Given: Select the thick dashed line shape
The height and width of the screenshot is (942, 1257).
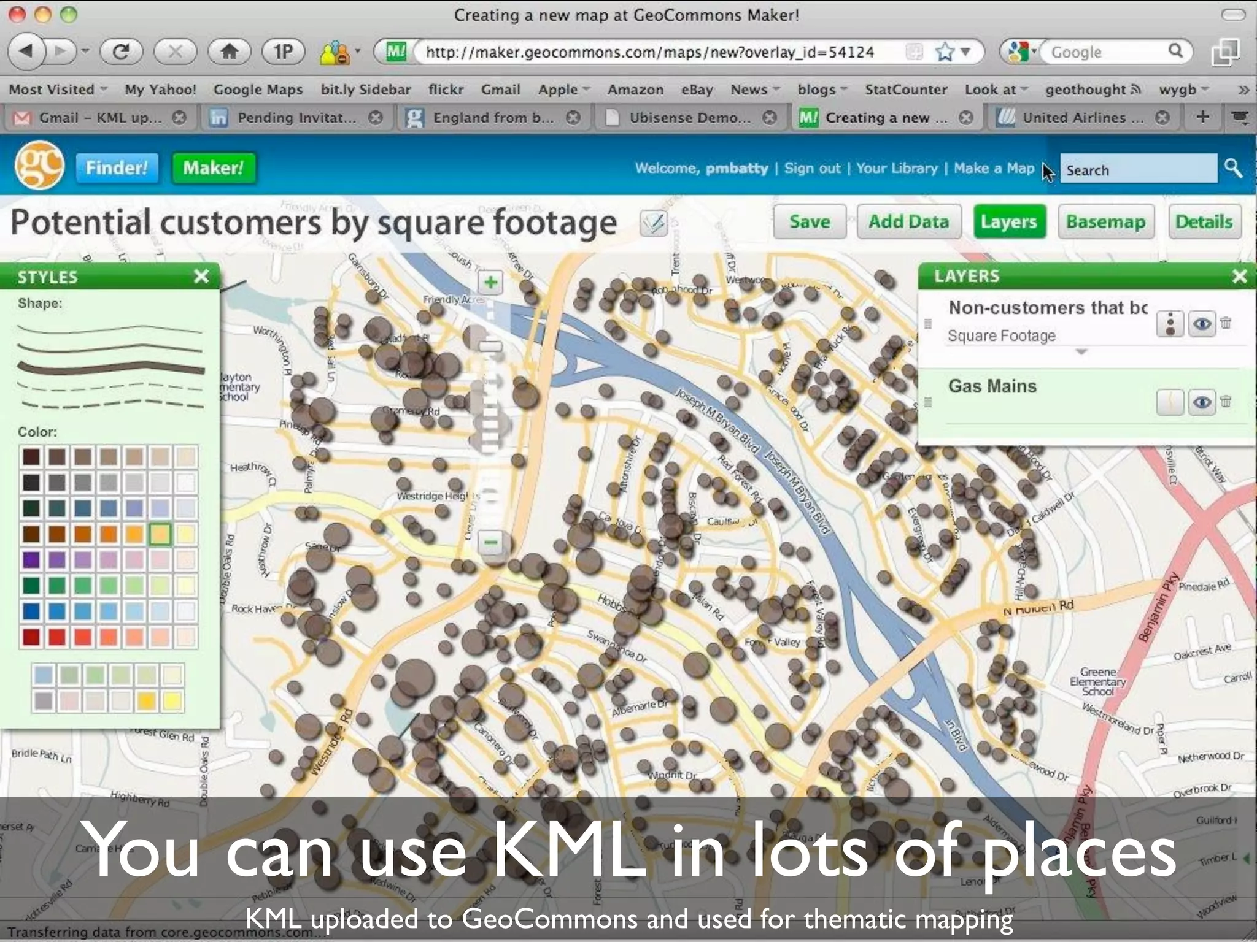Looking at the screenshot, I should 111,404.
